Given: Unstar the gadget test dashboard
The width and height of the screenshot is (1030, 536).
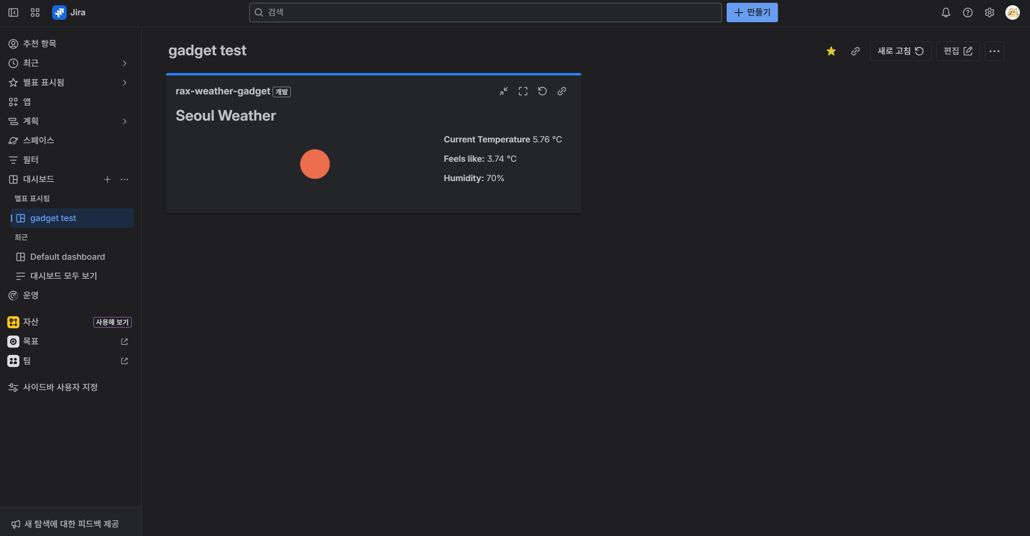Looking at the screenshot, I should pyautogui.click(x=831, y=51).
